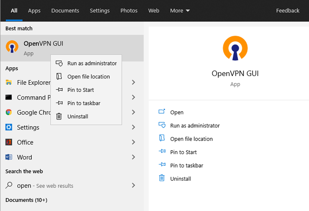Switch to the Settings search tab
The image size is (309, 211).
point(99,11)
